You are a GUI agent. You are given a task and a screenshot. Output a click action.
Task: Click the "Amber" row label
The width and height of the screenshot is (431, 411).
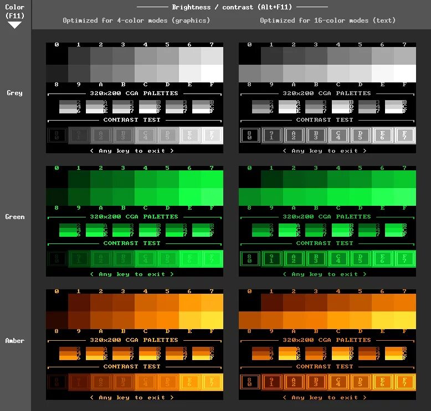[15, 341]
